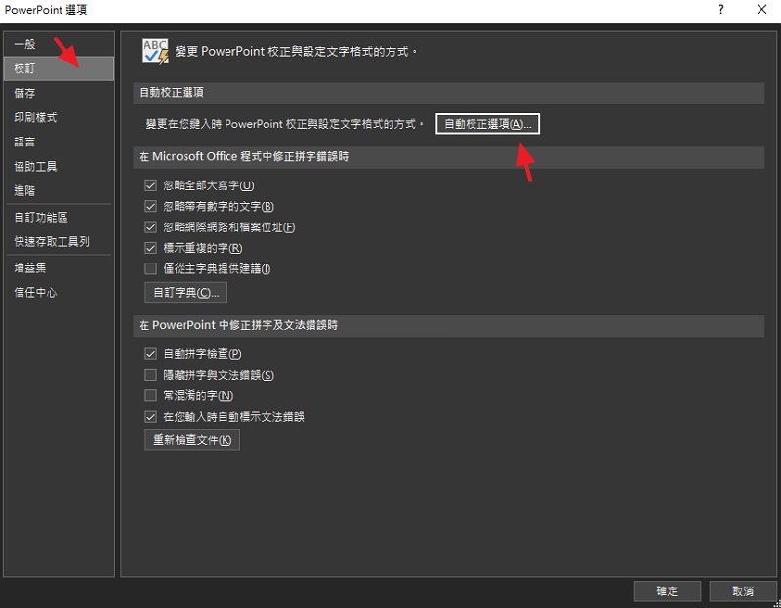Toggle 忽略網際網路和檔案位址 checkbox
781x608 pixels.
(x=150, y=227)
